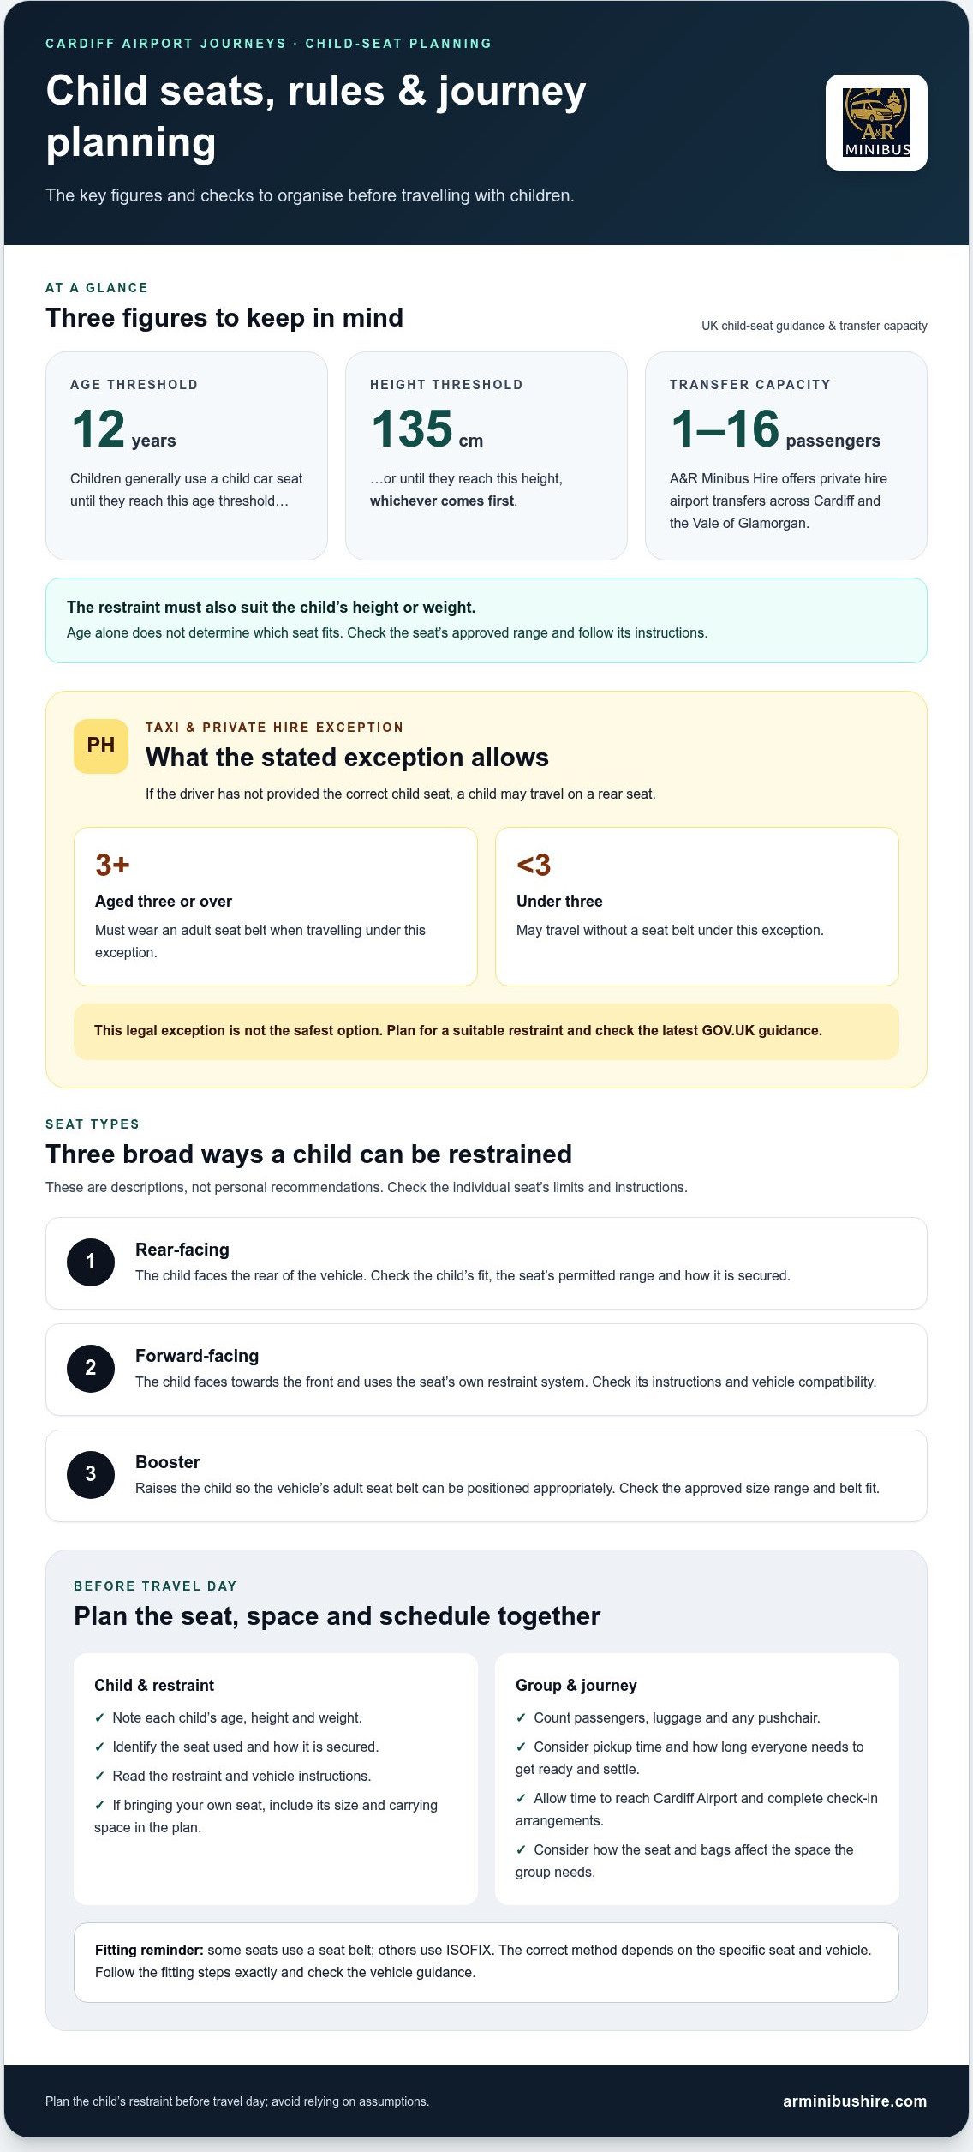Click checkmark beside 'Note each child's age'
The image size is (973, 2152).
[x=99, y=1717]
